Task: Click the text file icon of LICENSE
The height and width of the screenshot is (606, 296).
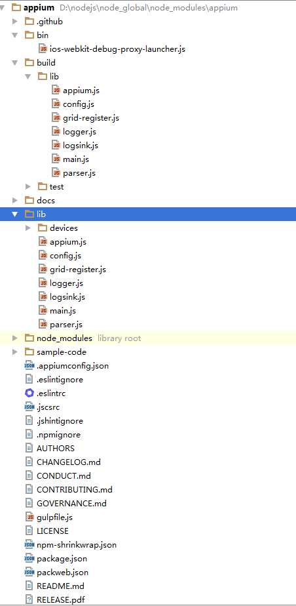Action: (29, 531)
